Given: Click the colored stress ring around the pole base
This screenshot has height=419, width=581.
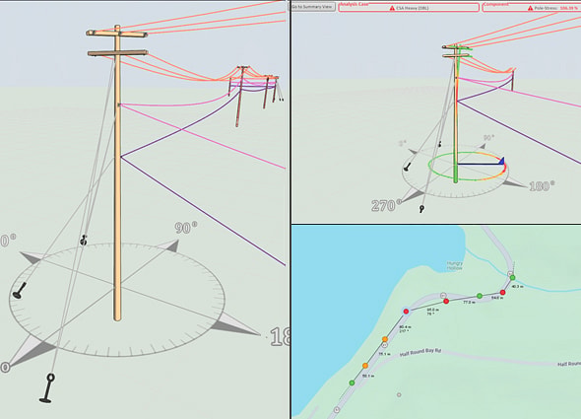Looking at the screenshot, I should point(467,166).
